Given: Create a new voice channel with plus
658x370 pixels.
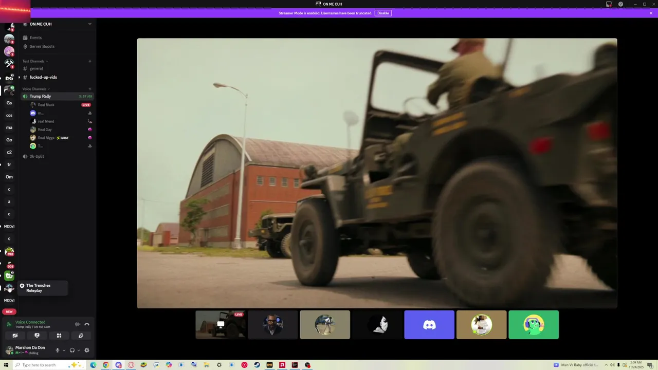Looking at the screenshot, I should point(90,89).
